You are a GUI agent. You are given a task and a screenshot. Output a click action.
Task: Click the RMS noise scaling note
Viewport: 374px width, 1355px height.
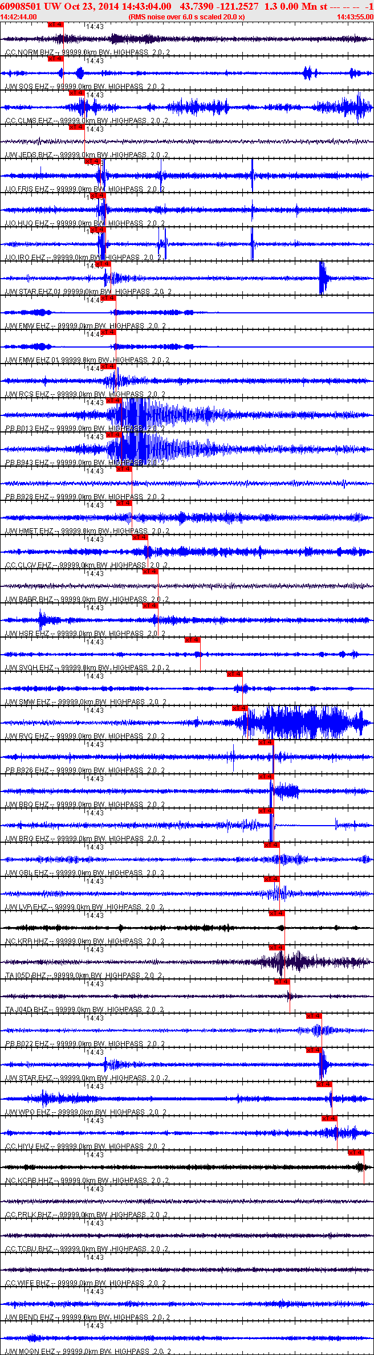[x=187, y=17]
